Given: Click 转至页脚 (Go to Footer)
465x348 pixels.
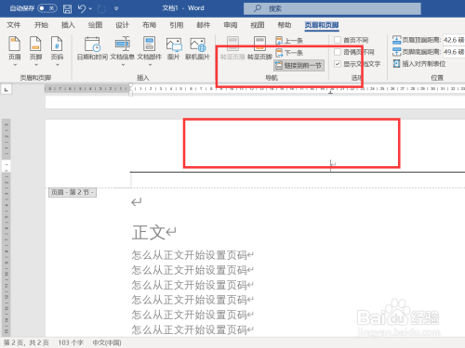Looking at the screenshot, I should pyautogui.click(x=259, y=48).
